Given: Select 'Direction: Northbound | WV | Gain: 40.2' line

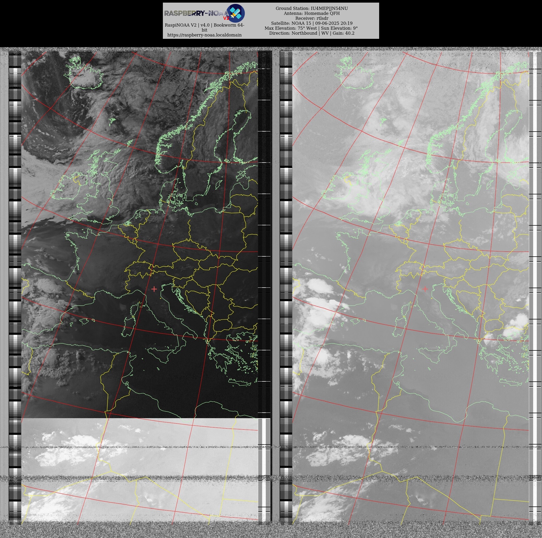Looking at the screenshot, I should pos(312,33).
